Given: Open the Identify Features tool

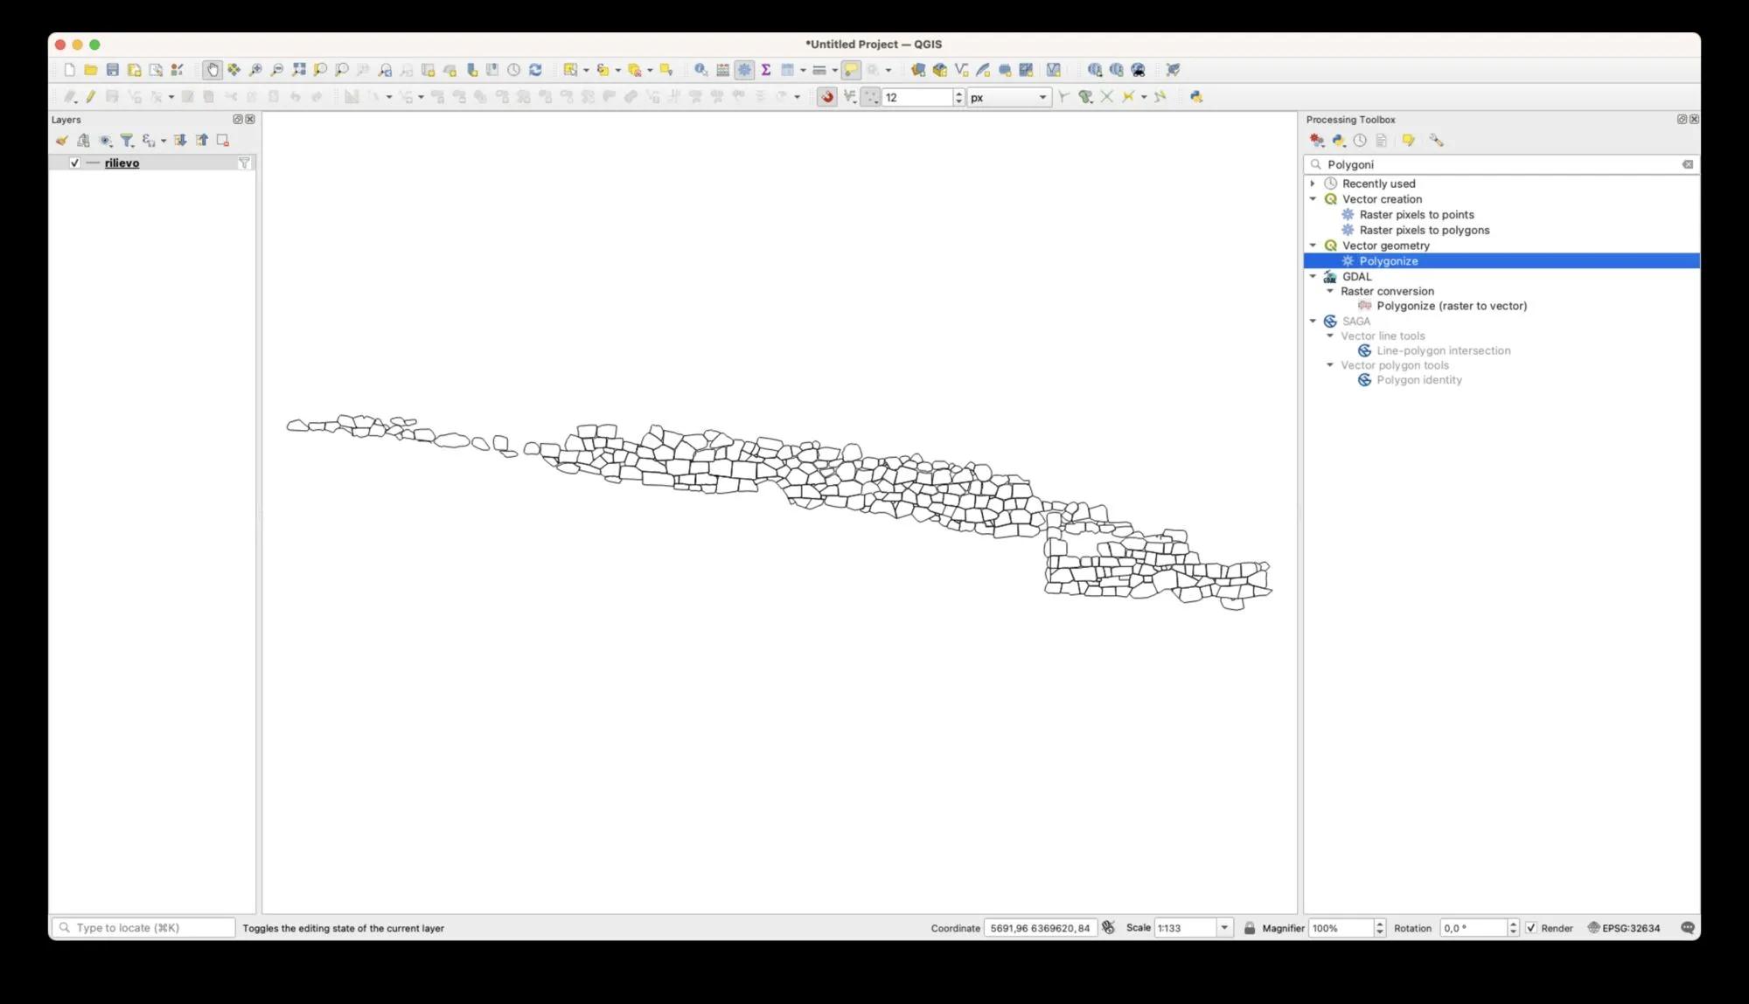Looking at the screenshot, I should coord(700,70).
